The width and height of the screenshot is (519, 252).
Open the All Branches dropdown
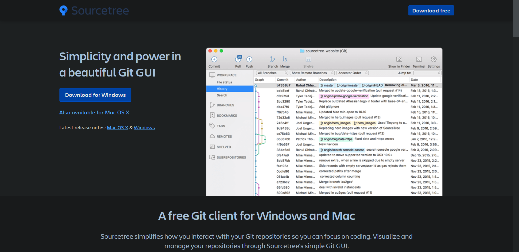(x=272, y=73)
